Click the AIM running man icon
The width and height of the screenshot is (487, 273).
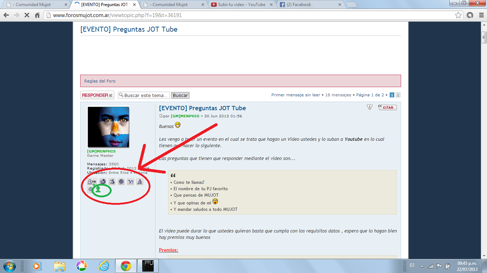point(140,182)
